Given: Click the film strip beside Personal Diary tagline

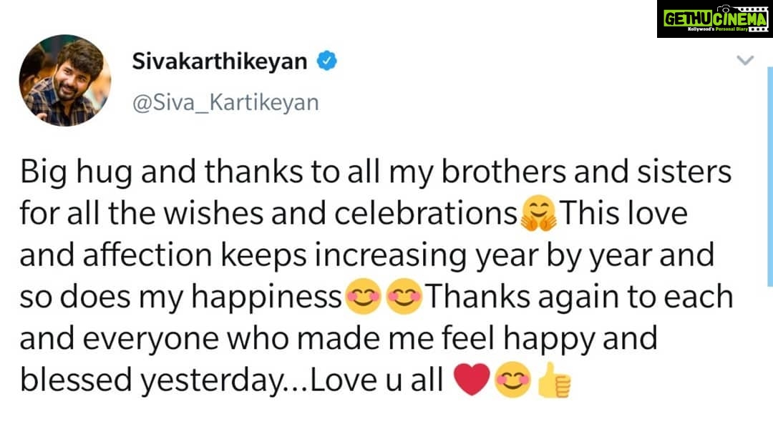Looking at the screenshot, I should click(x=758, y=29).
